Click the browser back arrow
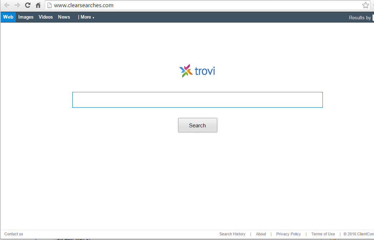The image size is (374, 240). tap(7, 5)
